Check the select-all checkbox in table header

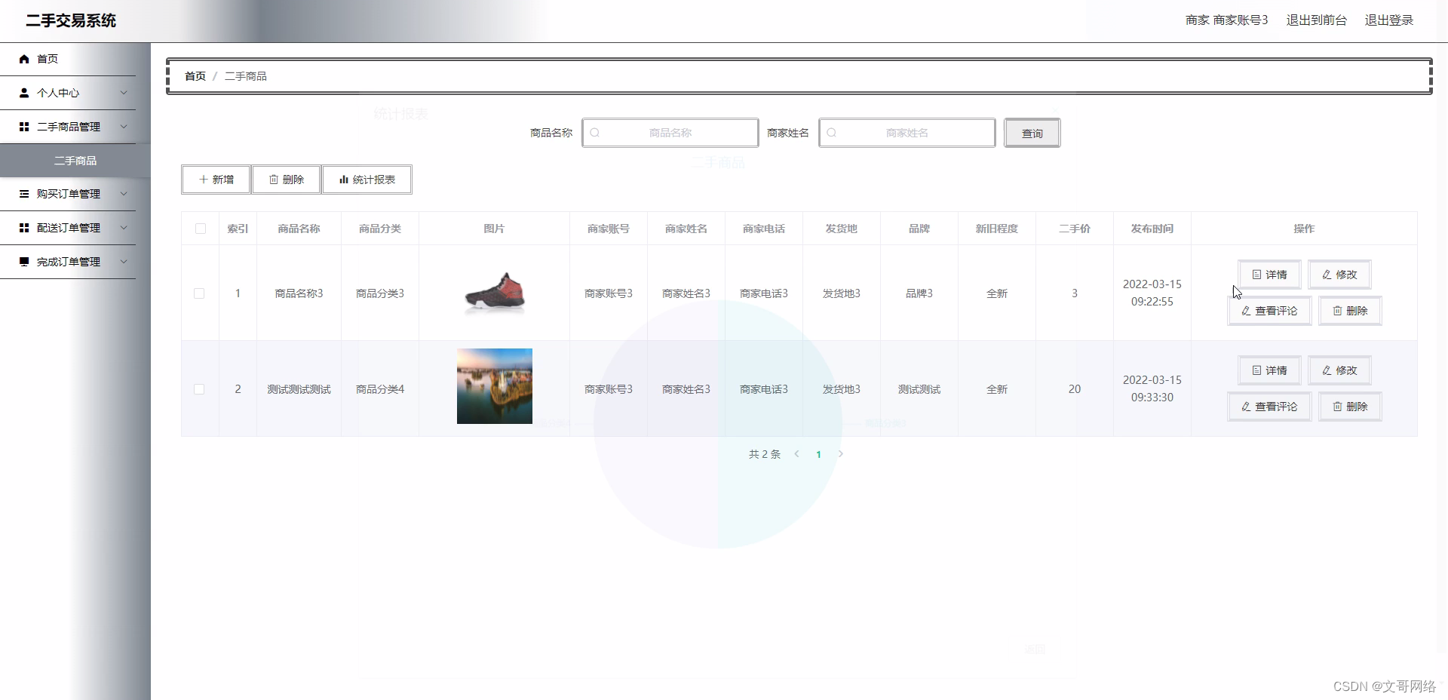(x=199, y=229)
